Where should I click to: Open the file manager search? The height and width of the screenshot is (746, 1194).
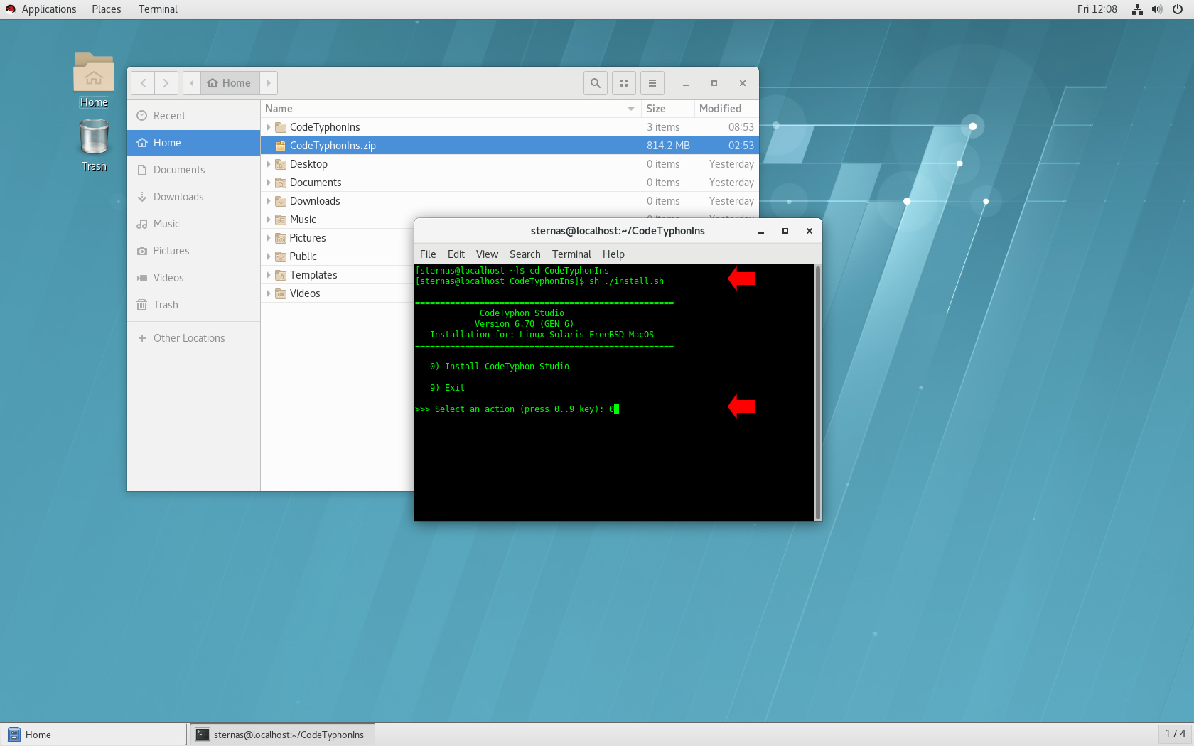click(596, 83)
